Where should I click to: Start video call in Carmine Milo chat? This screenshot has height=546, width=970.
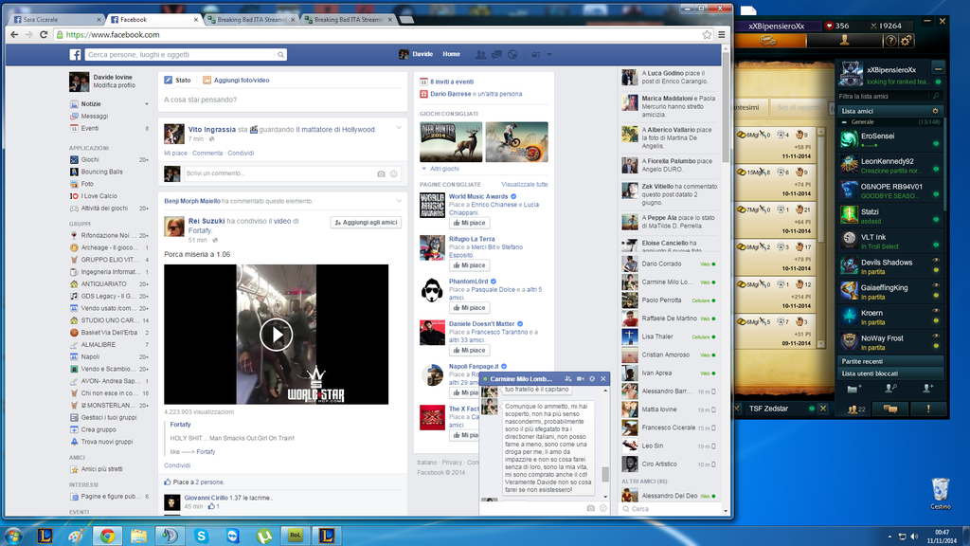581,379
